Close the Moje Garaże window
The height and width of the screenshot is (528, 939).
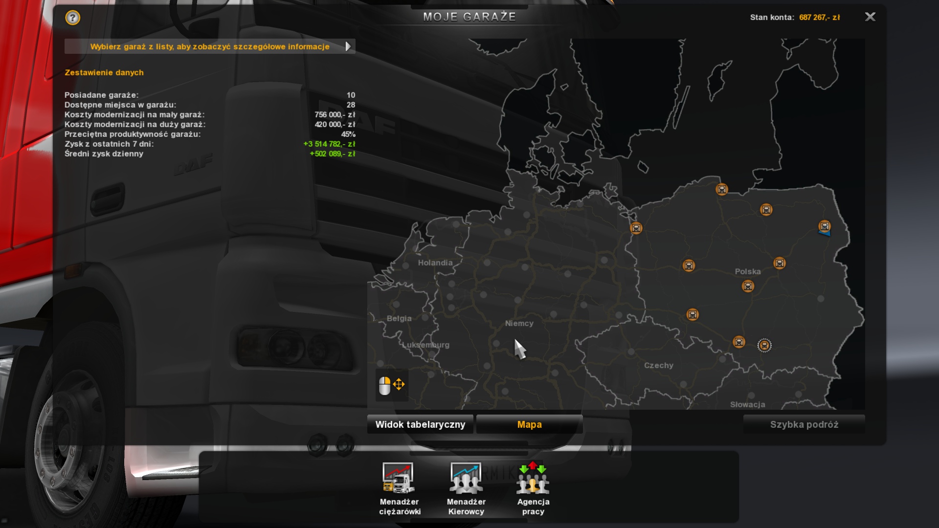pos(870,17)
